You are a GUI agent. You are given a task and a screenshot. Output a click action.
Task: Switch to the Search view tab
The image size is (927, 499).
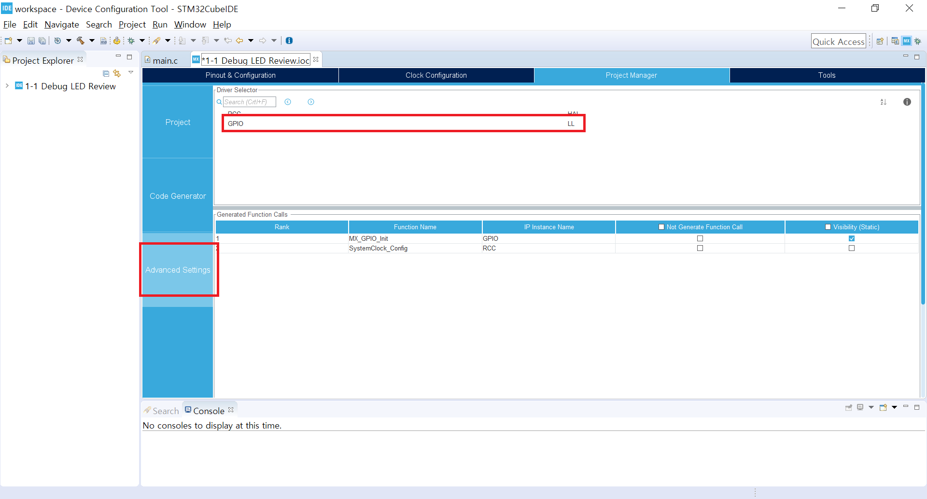(161, 411)
